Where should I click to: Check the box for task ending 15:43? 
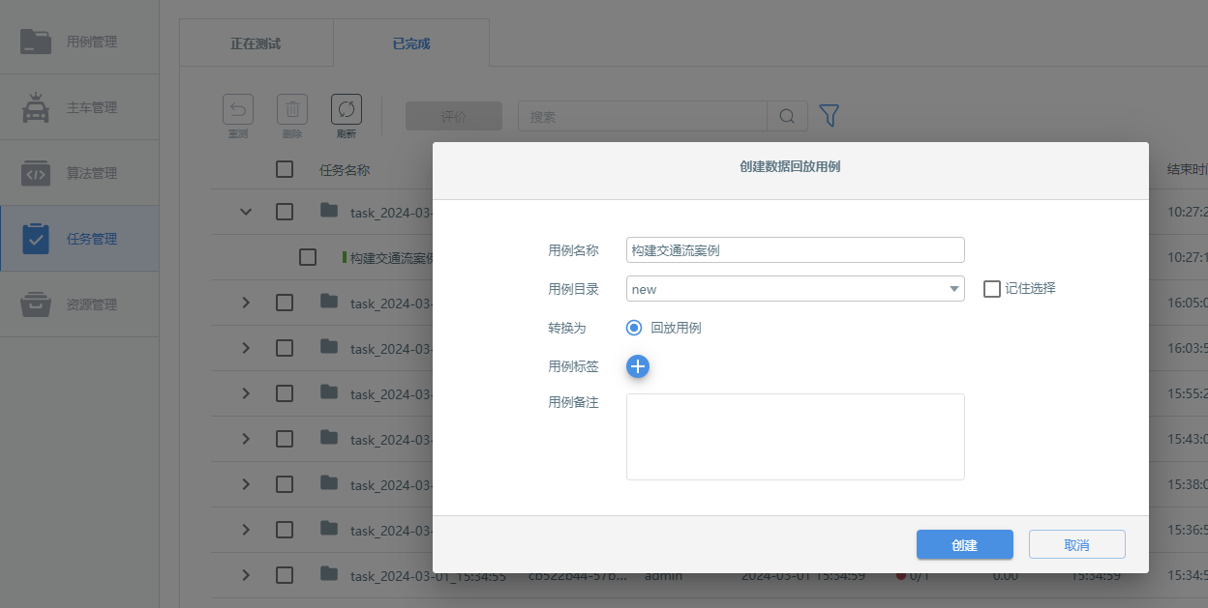coord(285,439)
